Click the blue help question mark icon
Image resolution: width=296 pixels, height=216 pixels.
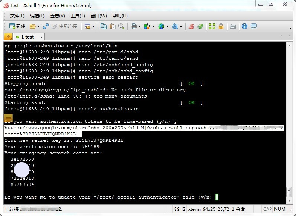(244, 26)
